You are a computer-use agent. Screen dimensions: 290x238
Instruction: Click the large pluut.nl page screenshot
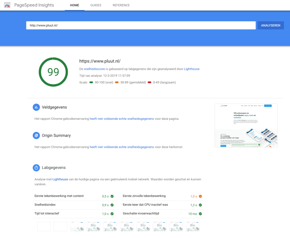[246, 126]
